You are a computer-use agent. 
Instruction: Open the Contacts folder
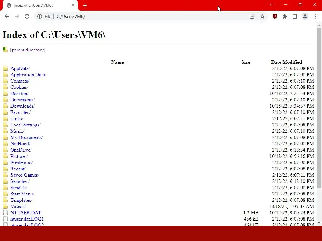[x=20, y=81]
